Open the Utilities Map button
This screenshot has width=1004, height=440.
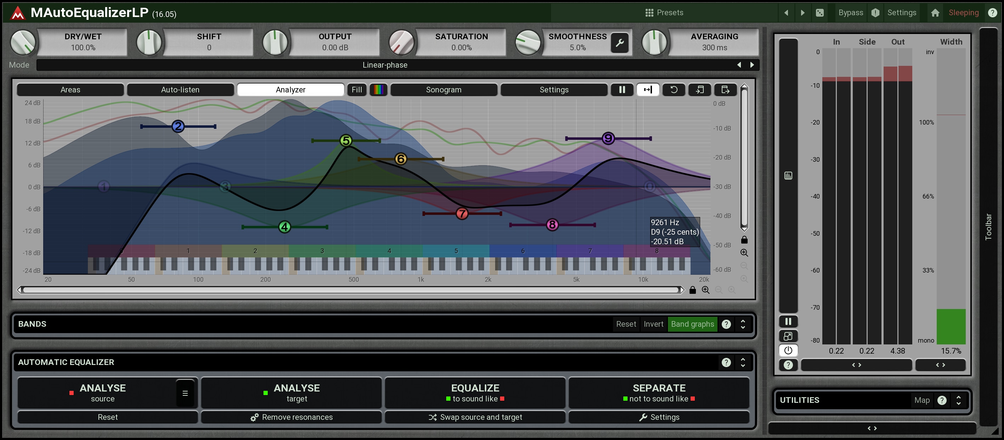point(922,400)
